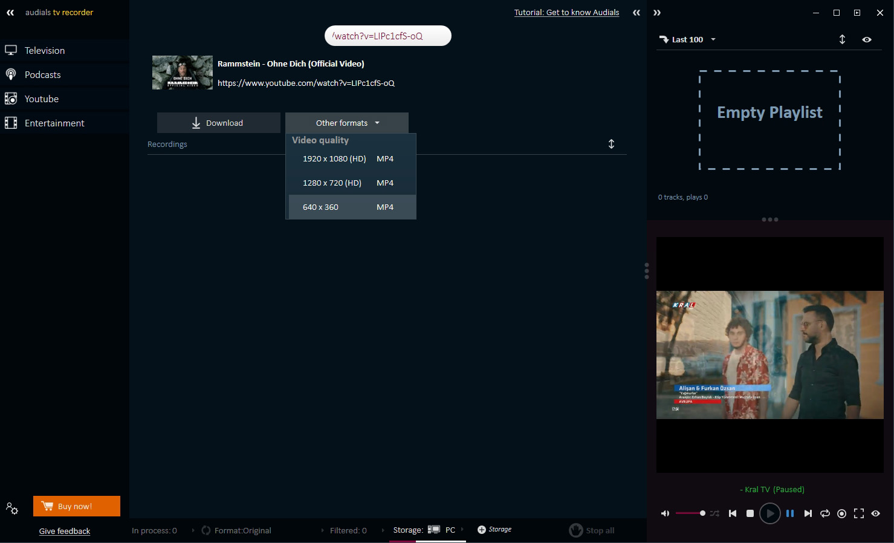Skip to the previous track
The width and height of the screenshot is (894, 543).
pyautogui.click(x=733, y=513)
